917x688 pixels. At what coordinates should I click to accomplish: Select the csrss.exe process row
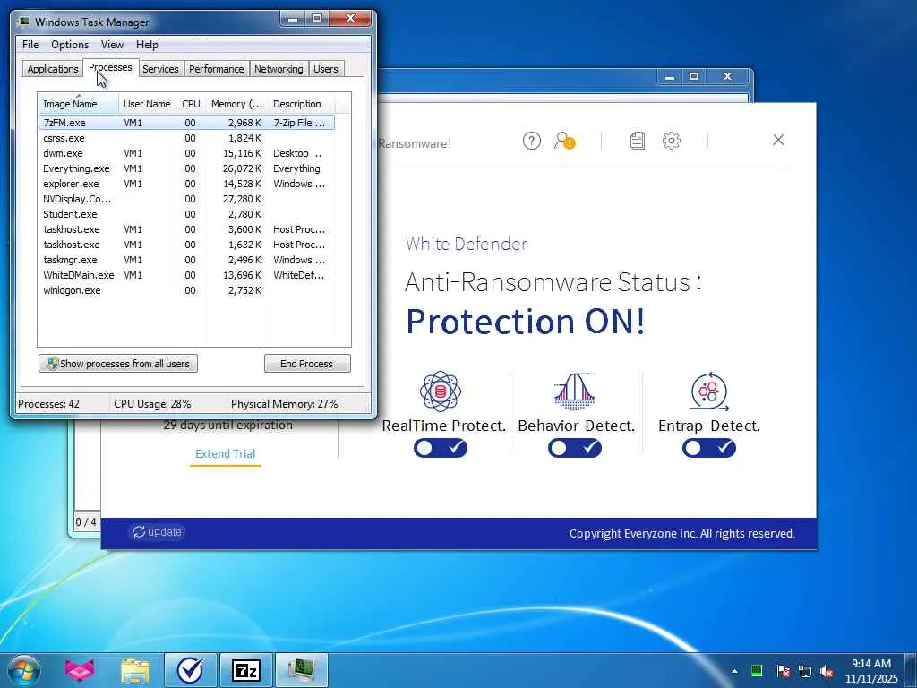(x=186, y=138)
